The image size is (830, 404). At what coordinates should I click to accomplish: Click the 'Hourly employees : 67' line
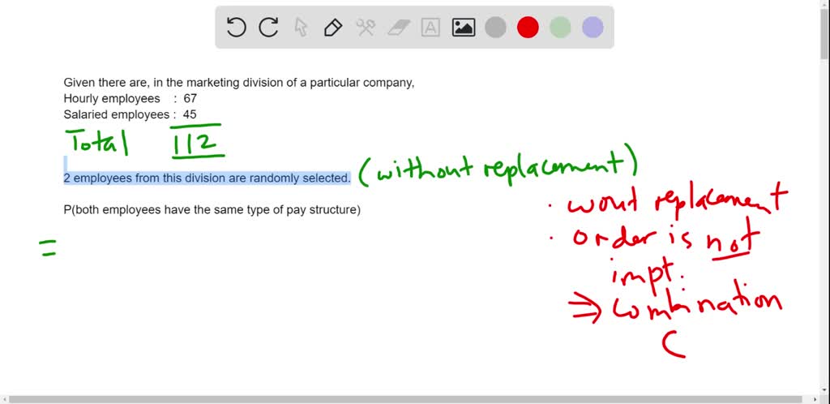tap(130, 98)
